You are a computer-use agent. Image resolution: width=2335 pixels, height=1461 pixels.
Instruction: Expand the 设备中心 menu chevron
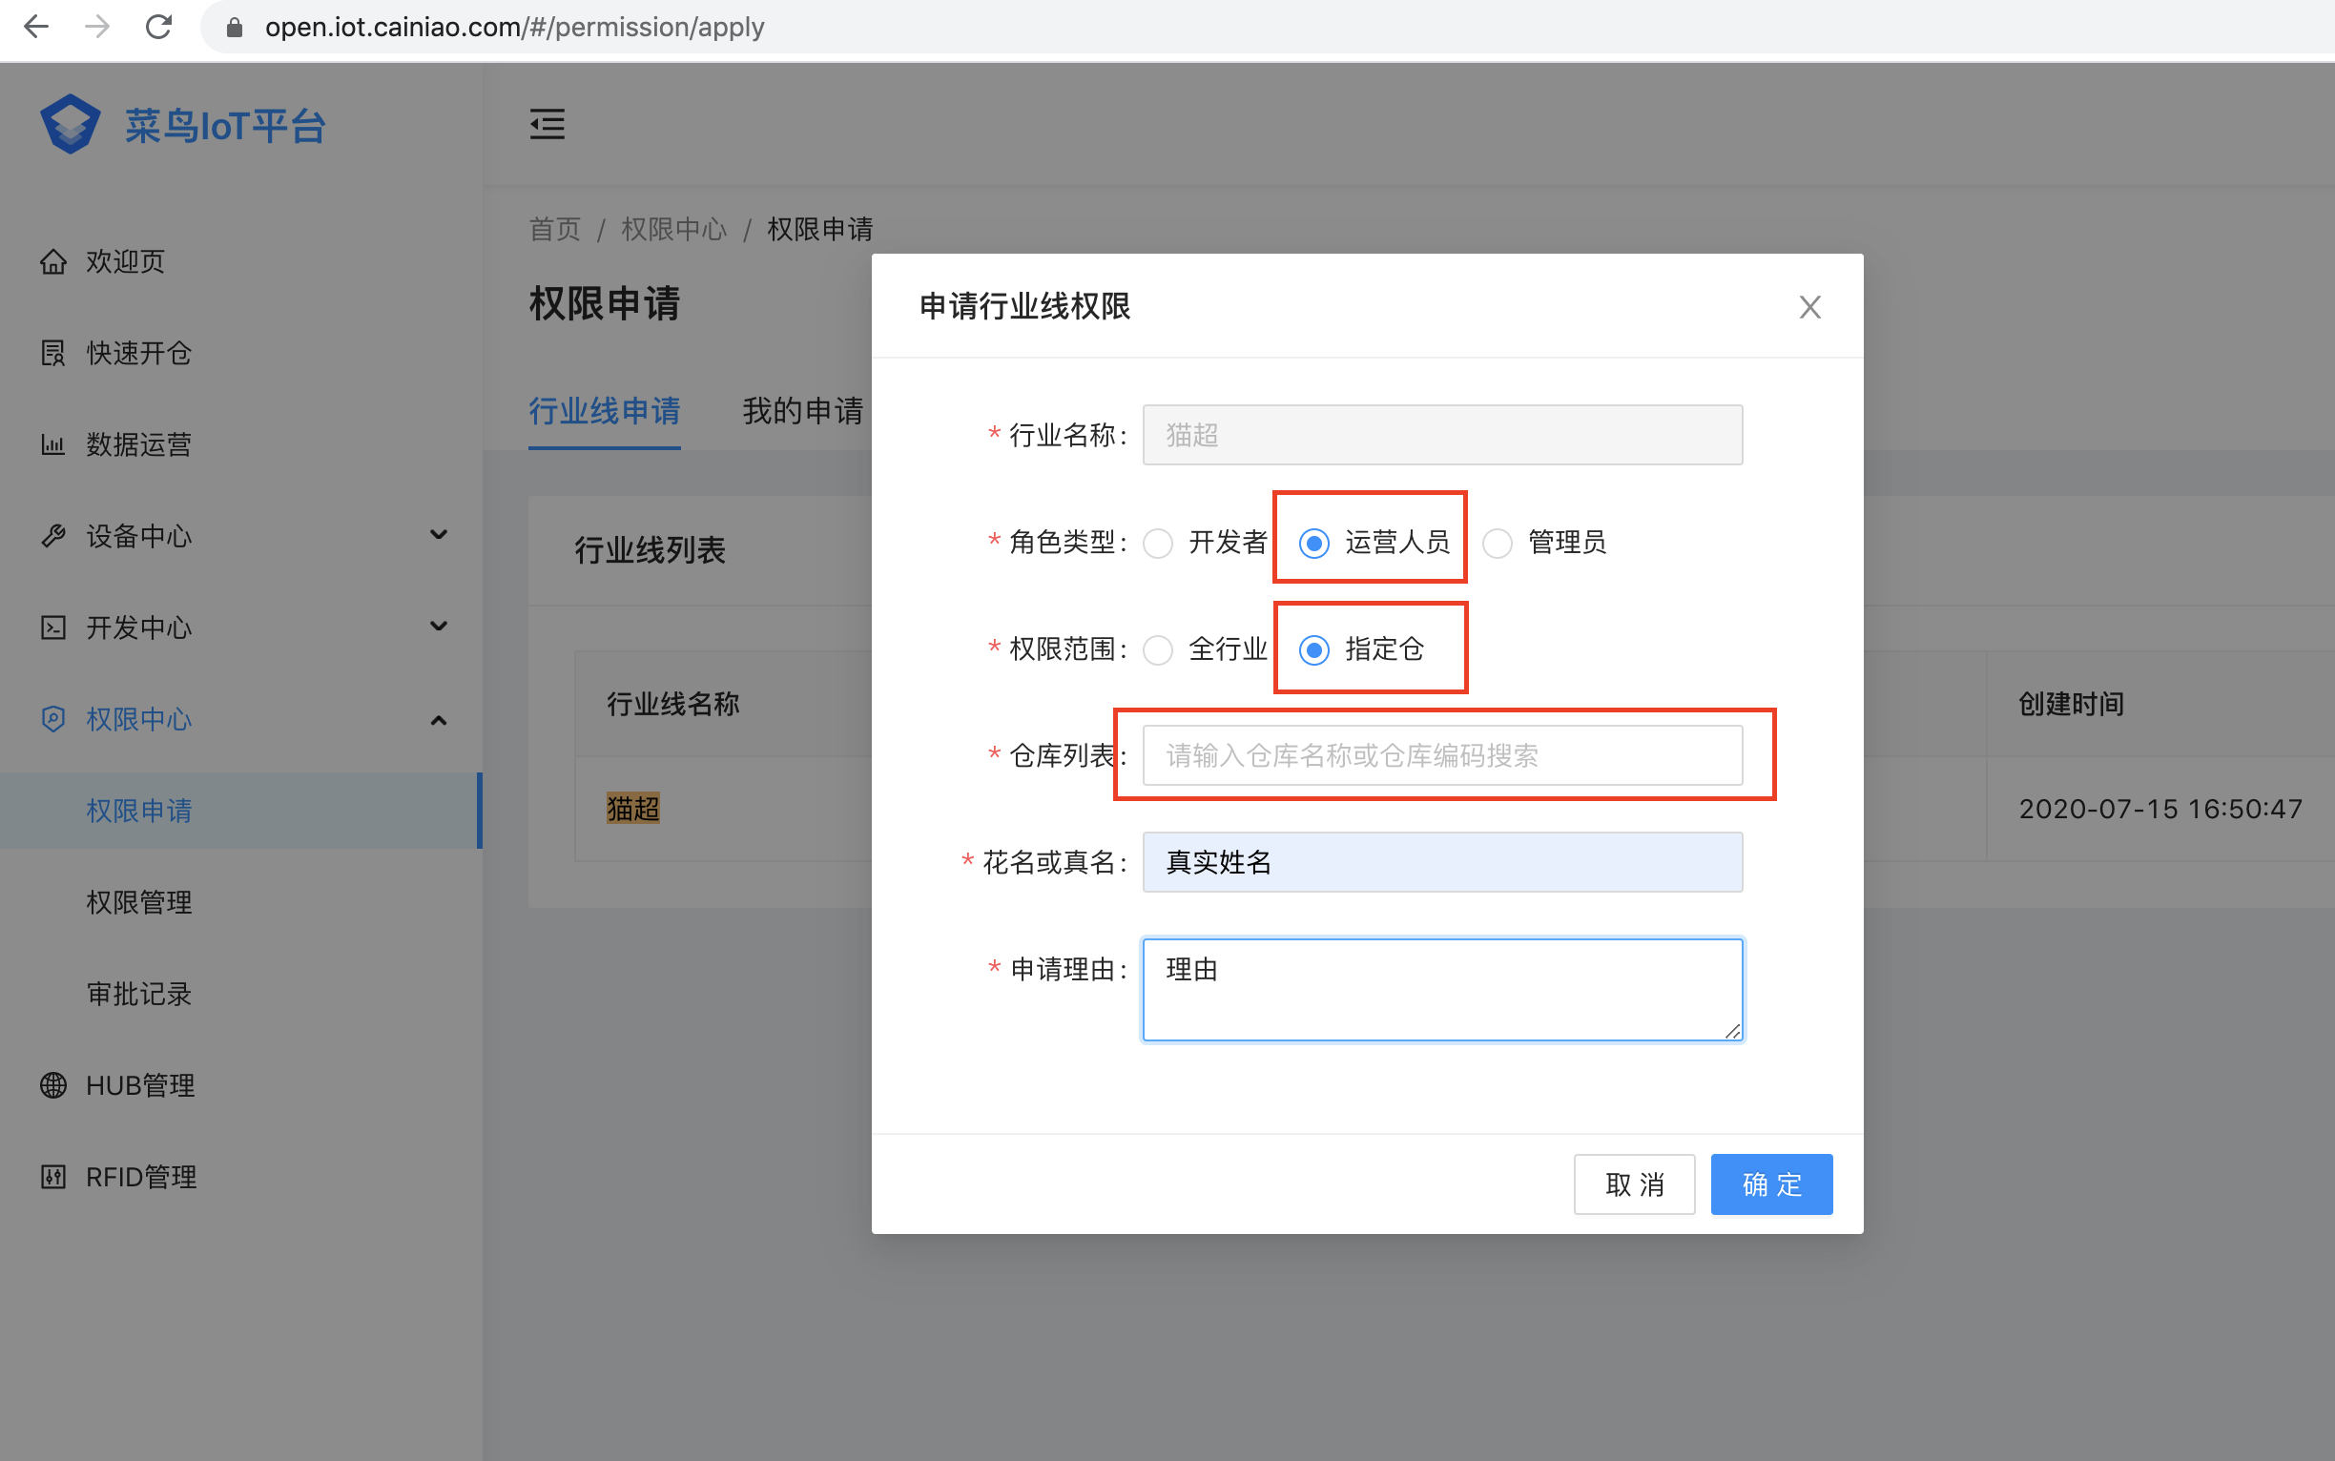click(x=438, y=534)
